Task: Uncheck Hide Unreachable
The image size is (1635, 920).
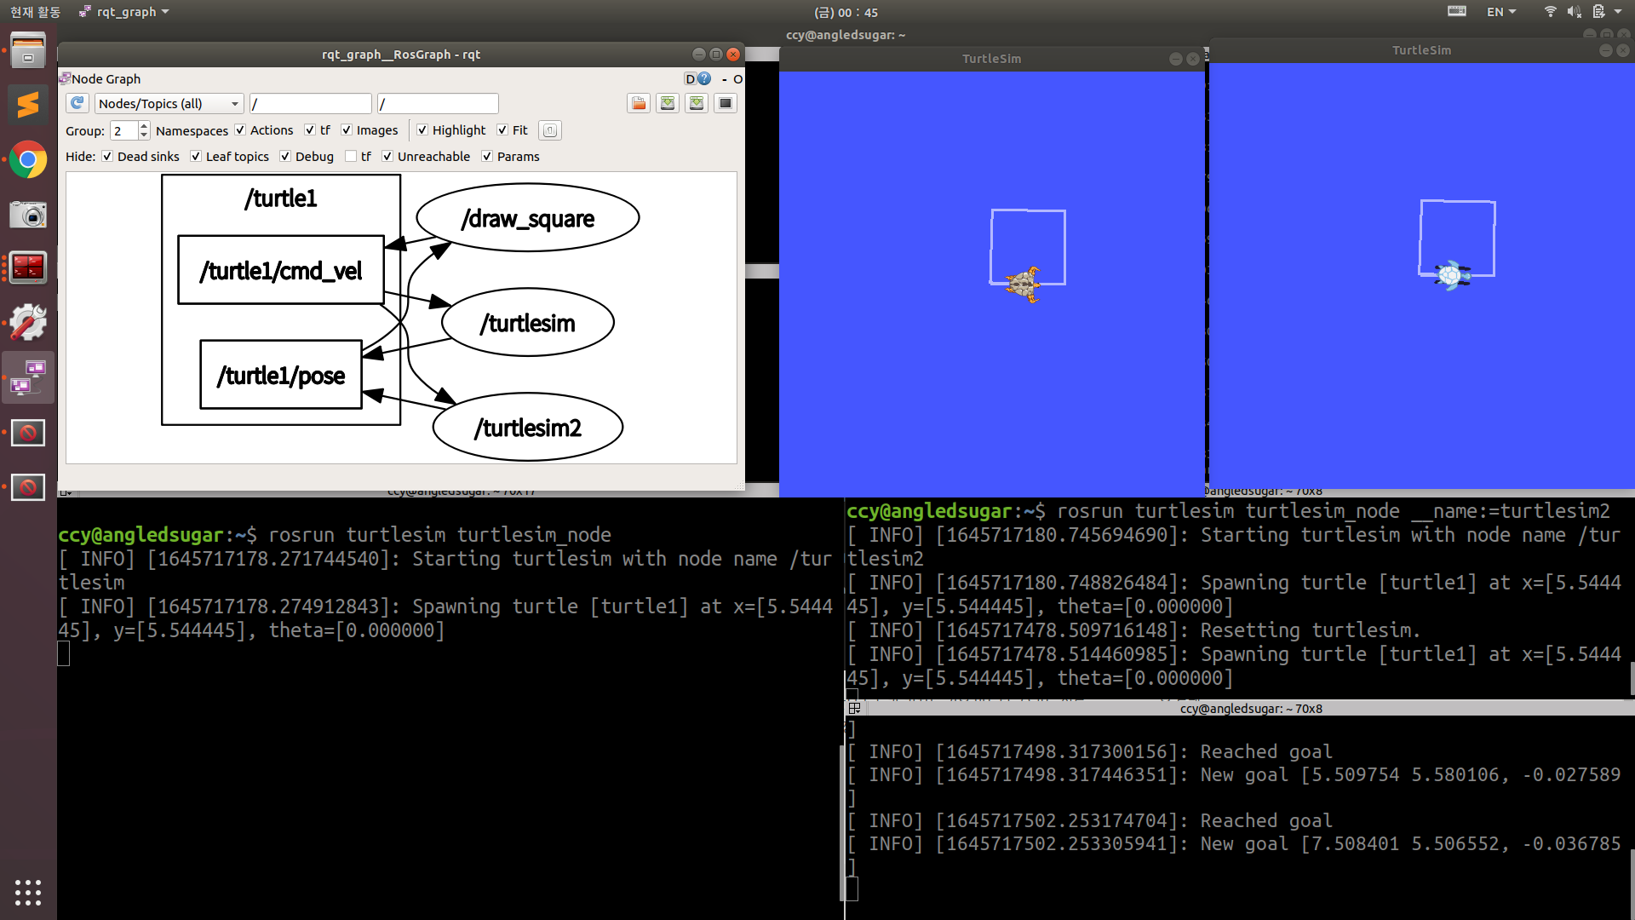Action: [387, 157]
